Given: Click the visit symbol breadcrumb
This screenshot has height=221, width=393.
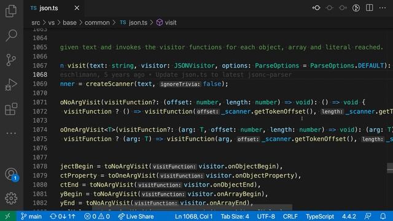Looking at the screenshot, I should click(x=166, y=23).
